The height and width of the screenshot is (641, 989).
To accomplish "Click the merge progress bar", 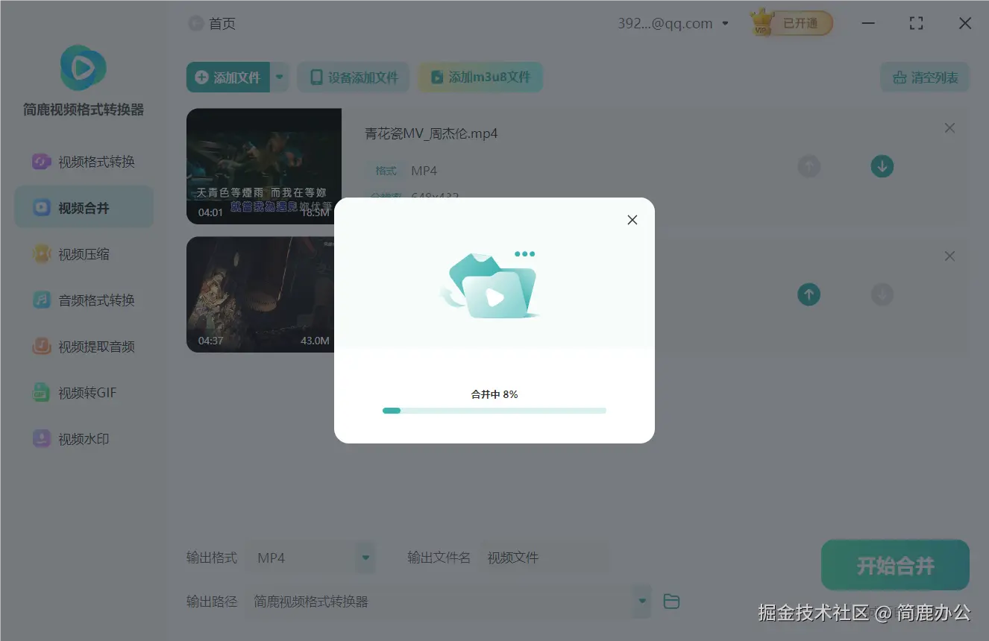I will (x=494, y=410).
